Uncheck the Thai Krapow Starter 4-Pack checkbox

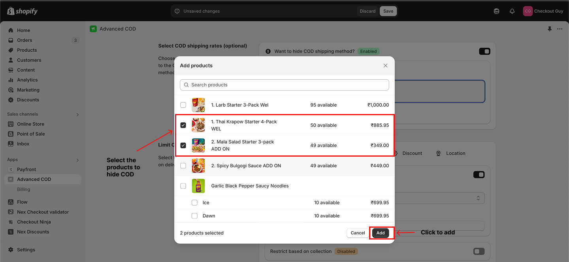tap(183, 125)
